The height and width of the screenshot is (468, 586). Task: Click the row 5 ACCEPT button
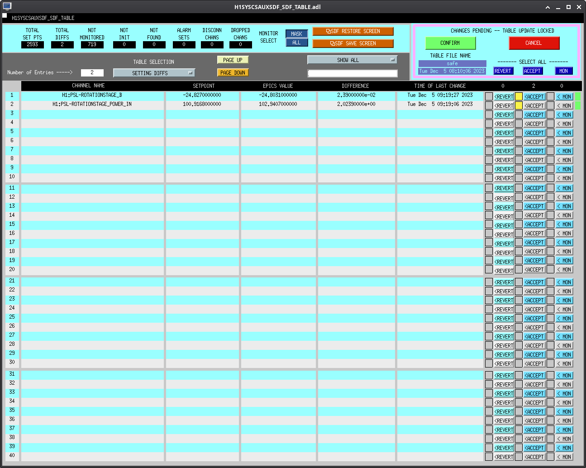[534, 133]
